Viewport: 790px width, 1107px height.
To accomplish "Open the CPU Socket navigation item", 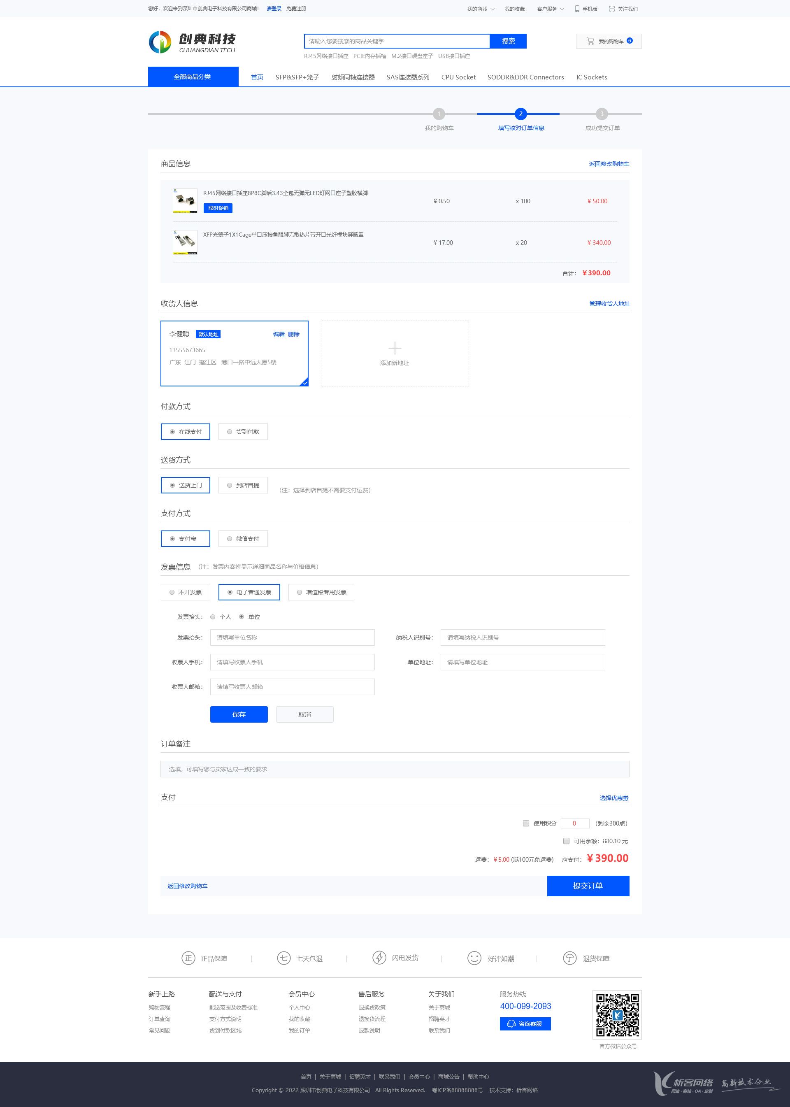I will tap(458, 77).
